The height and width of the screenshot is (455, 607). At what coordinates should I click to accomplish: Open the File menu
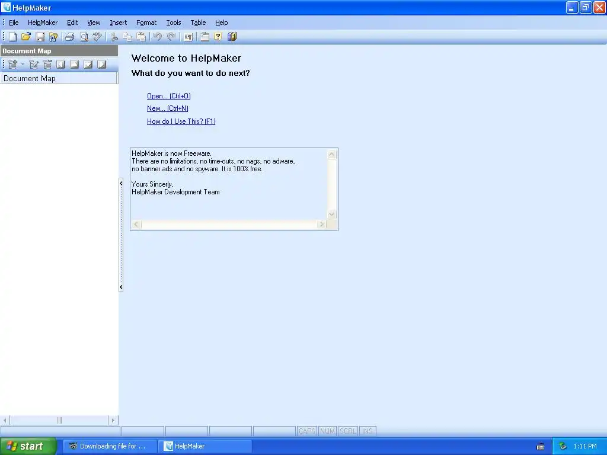pos(14,23)
